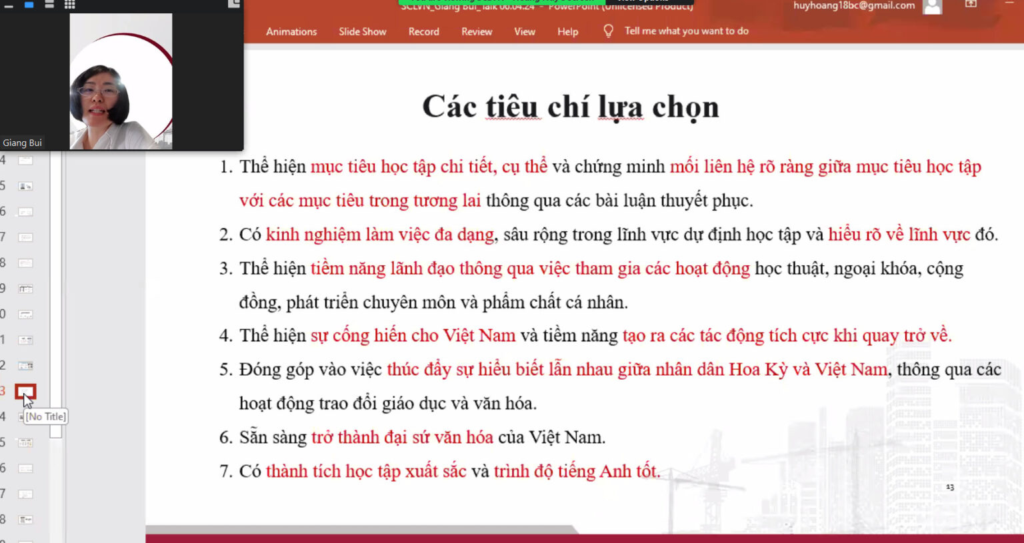Select the highlighted slide 13 thumbnail
This screenshot has width=1024, height=543.
click(25, 391)
